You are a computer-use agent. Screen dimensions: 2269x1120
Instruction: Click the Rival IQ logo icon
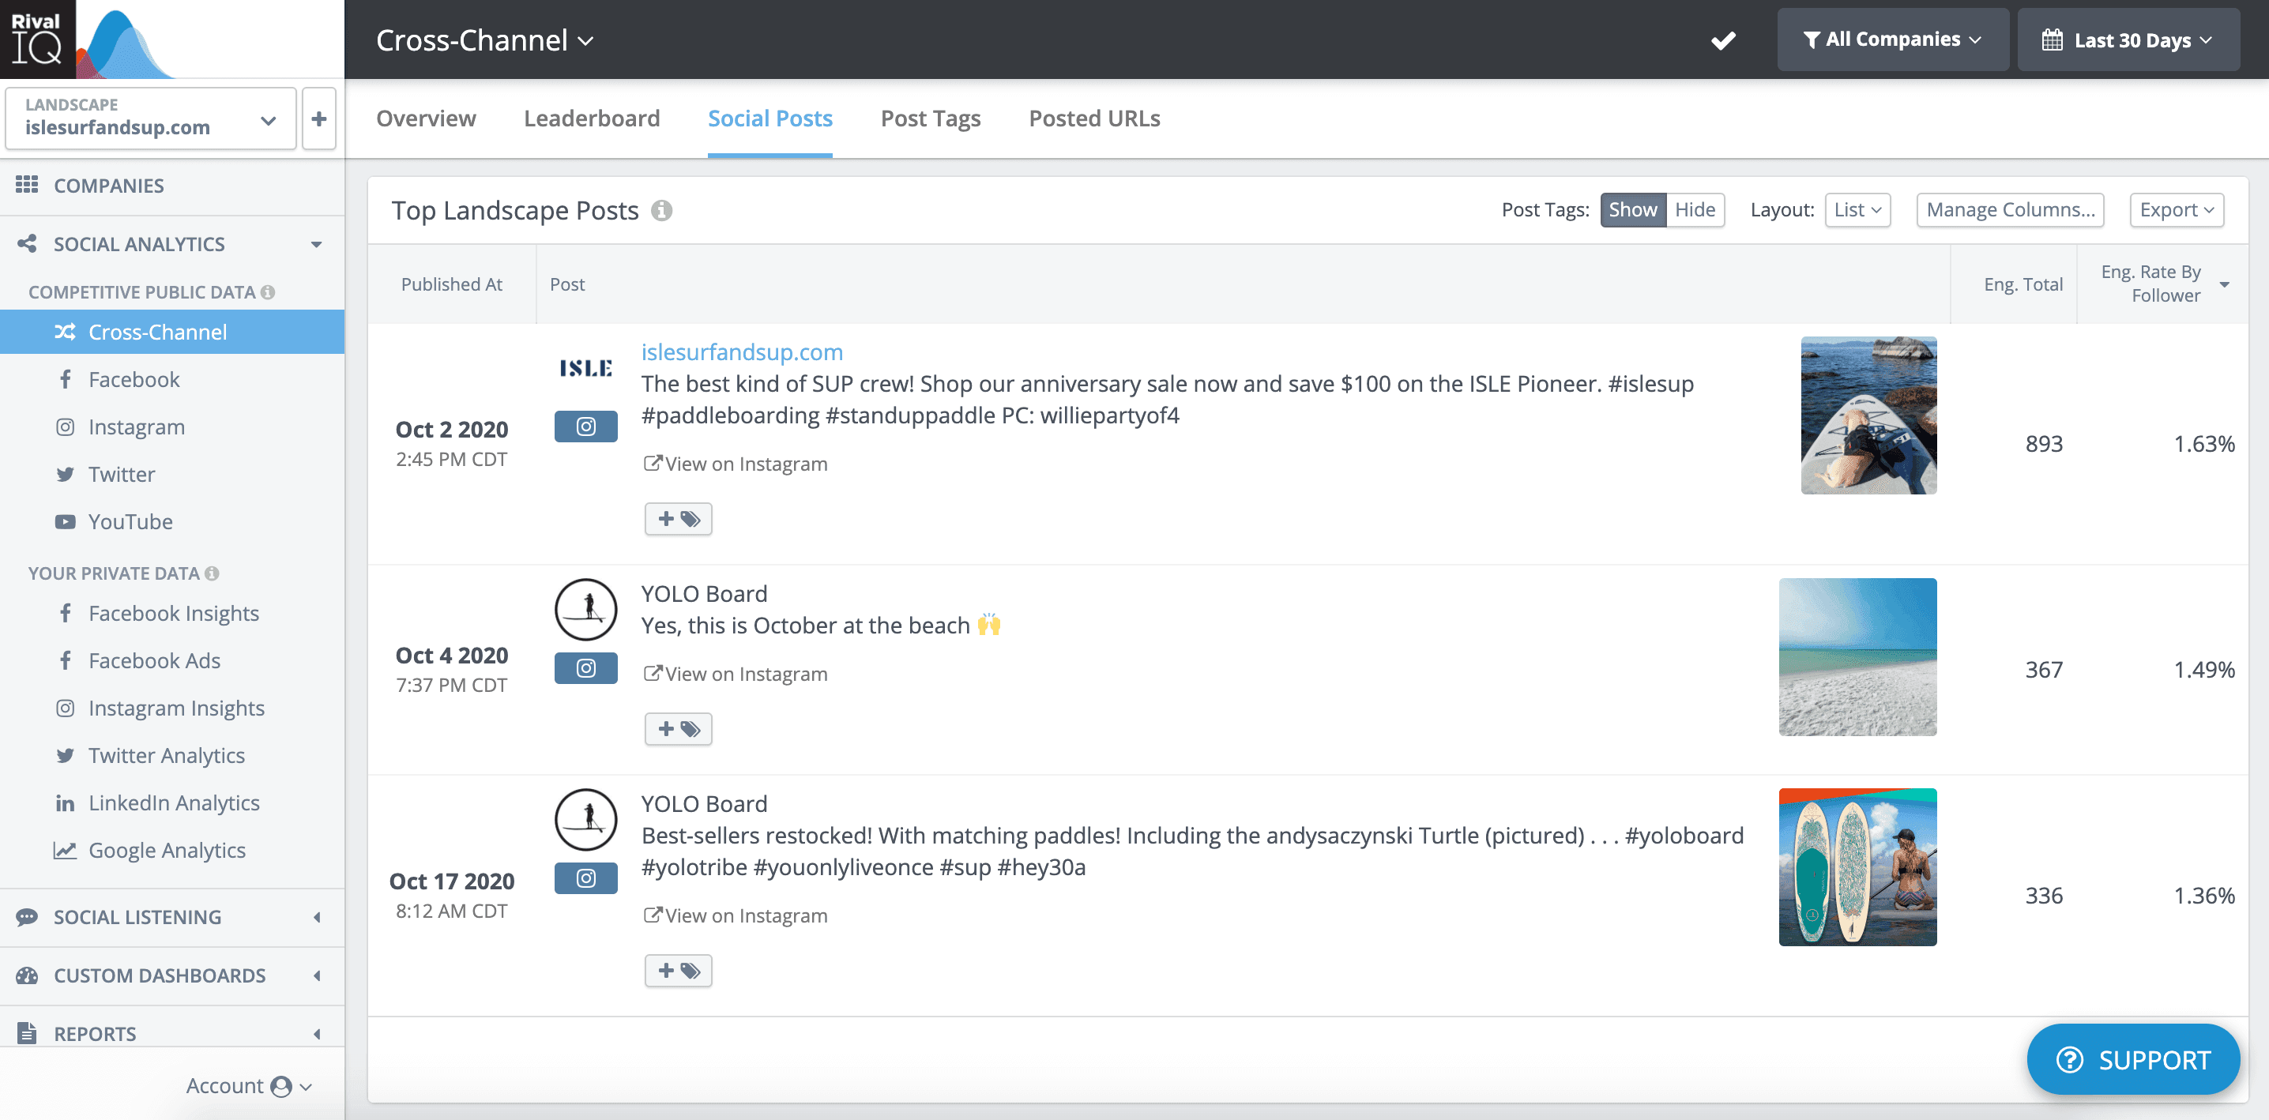[x=38, y=39]
